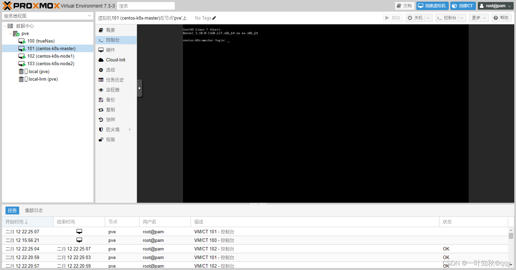Open the 硬件 hardware menu item

pos(116,50)
